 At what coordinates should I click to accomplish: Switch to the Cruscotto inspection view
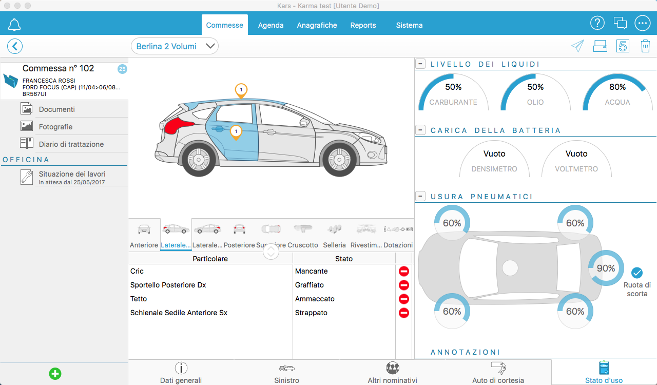click(x=303, y=234)
